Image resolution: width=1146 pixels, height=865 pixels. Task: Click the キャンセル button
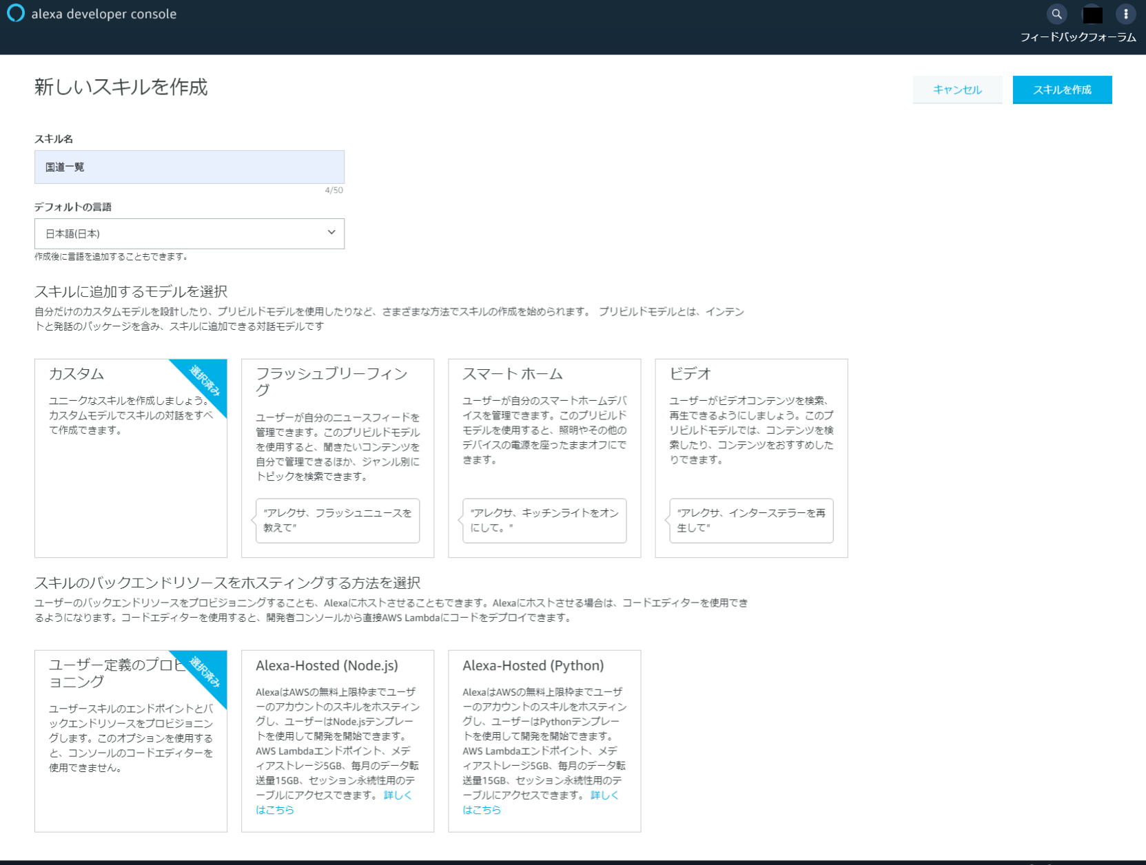pos(957,90)
